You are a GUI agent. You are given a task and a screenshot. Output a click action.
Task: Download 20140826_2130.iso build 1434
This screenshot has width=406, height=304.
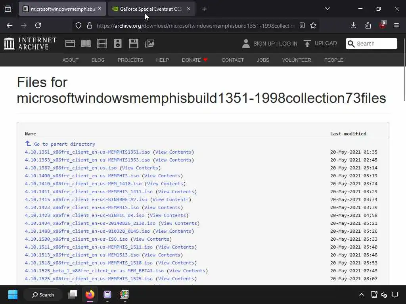point(90,223)
